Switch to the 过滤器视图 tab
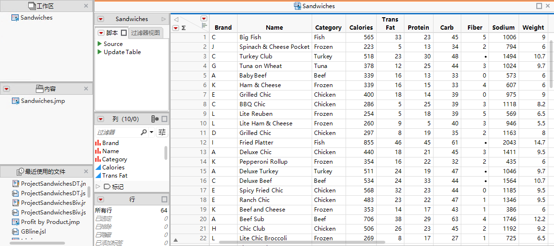The image size is (554, 246). pos(146,33)
